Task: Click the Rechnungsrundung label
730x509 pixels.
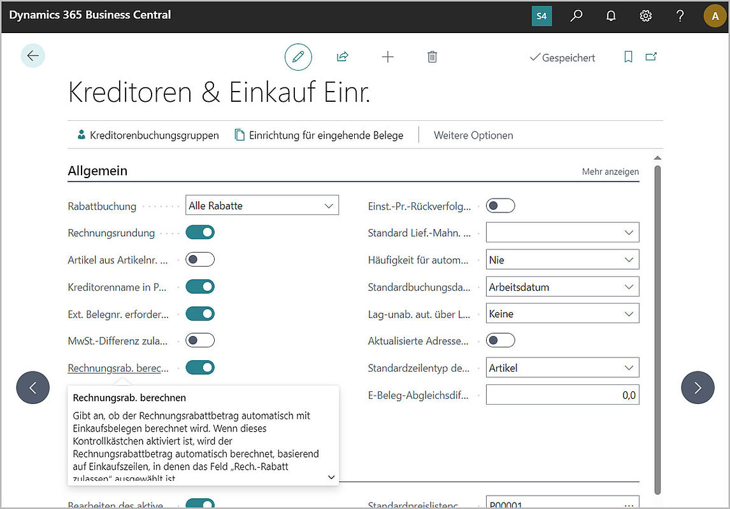Action: 111,233
